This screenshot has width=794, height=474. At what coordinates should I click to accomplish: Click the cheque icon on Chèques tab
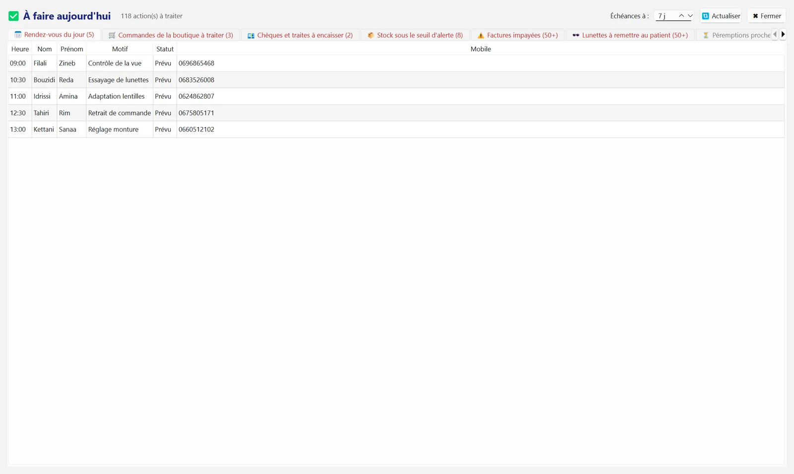(251, 35)
